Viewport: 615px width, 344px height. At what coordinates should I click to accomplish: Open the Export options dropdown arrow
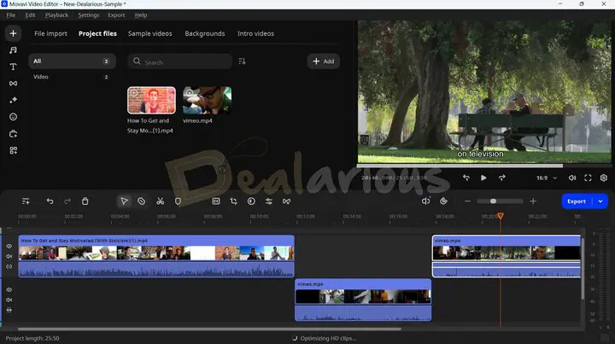(601, 201)
